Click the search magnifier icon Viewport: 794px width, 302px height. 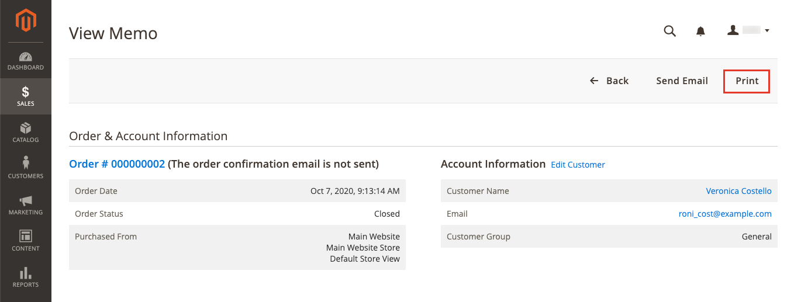pyautogui.click(x=670, y=31)
